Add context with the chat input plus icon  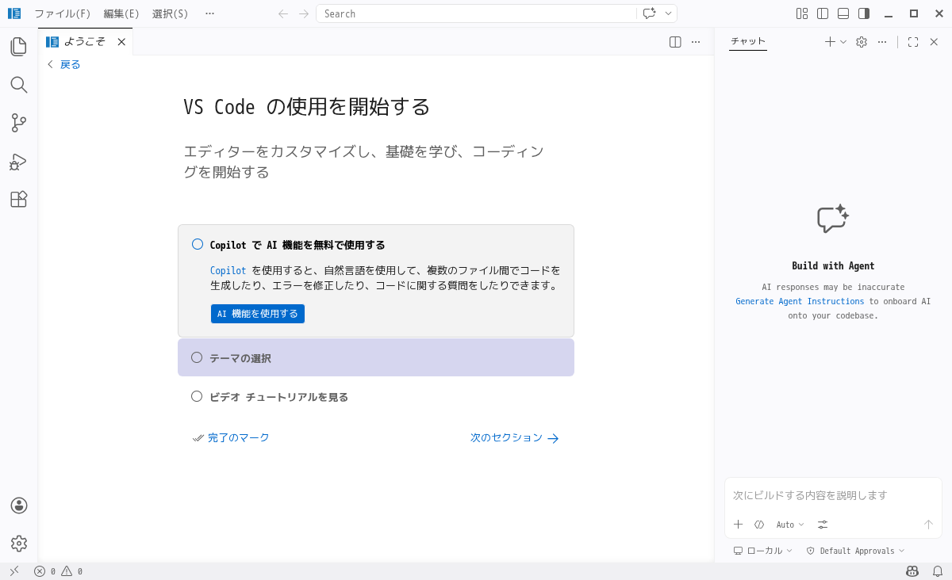coord(738,525)
